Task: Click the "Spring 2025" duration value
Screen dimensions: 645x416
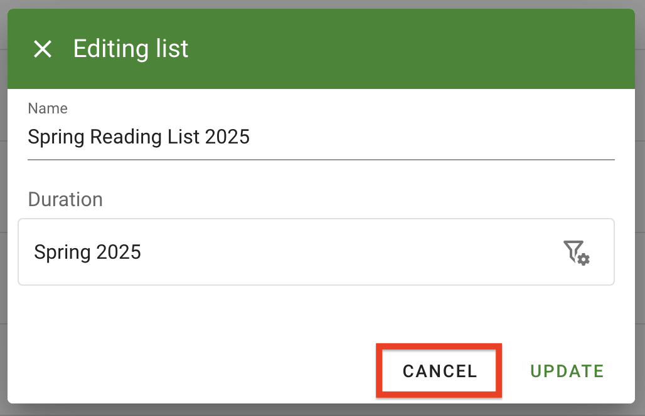Action: 88,252
